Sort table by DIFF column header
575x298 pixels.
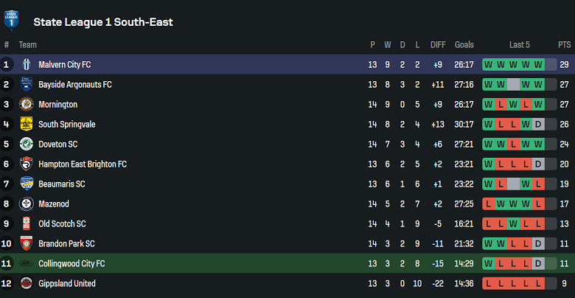point(438,45)
